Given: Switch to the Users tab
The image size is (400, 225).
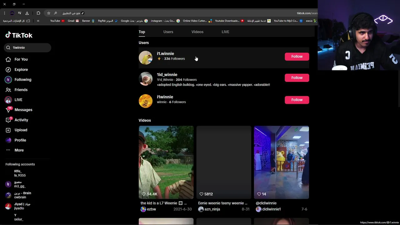Looking at the screenshot, I should click(x=168, y=32).
